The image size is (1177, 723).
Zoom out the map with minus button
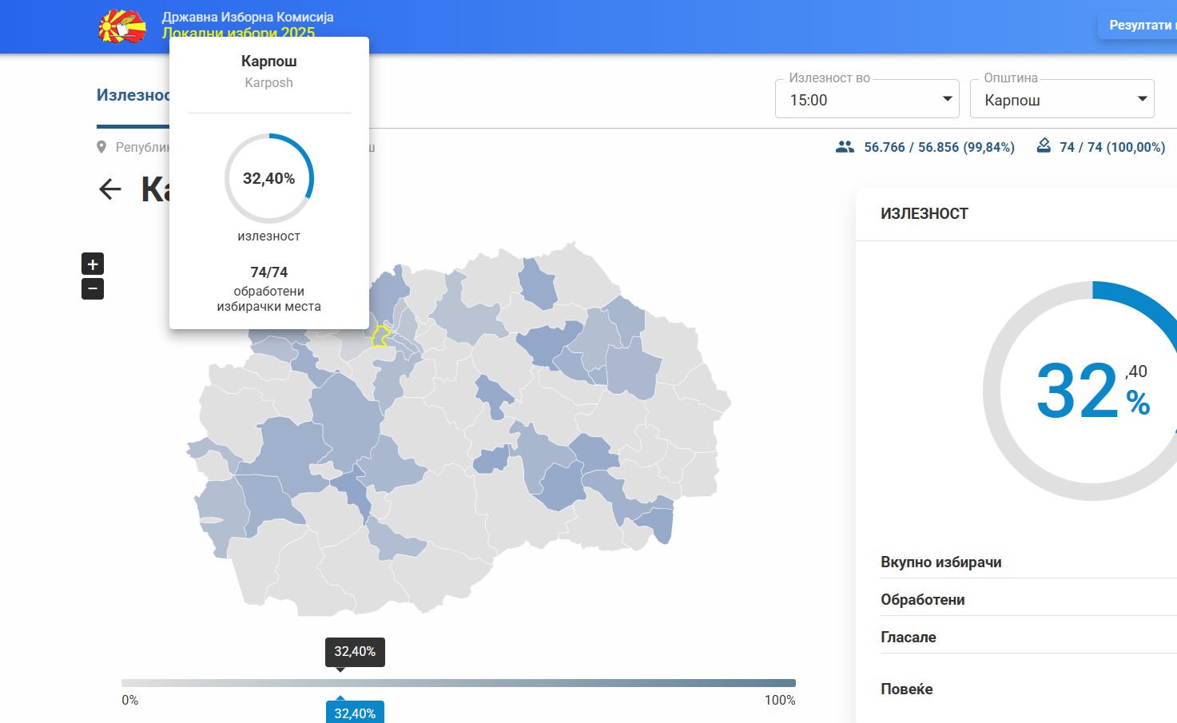(93, 288)
